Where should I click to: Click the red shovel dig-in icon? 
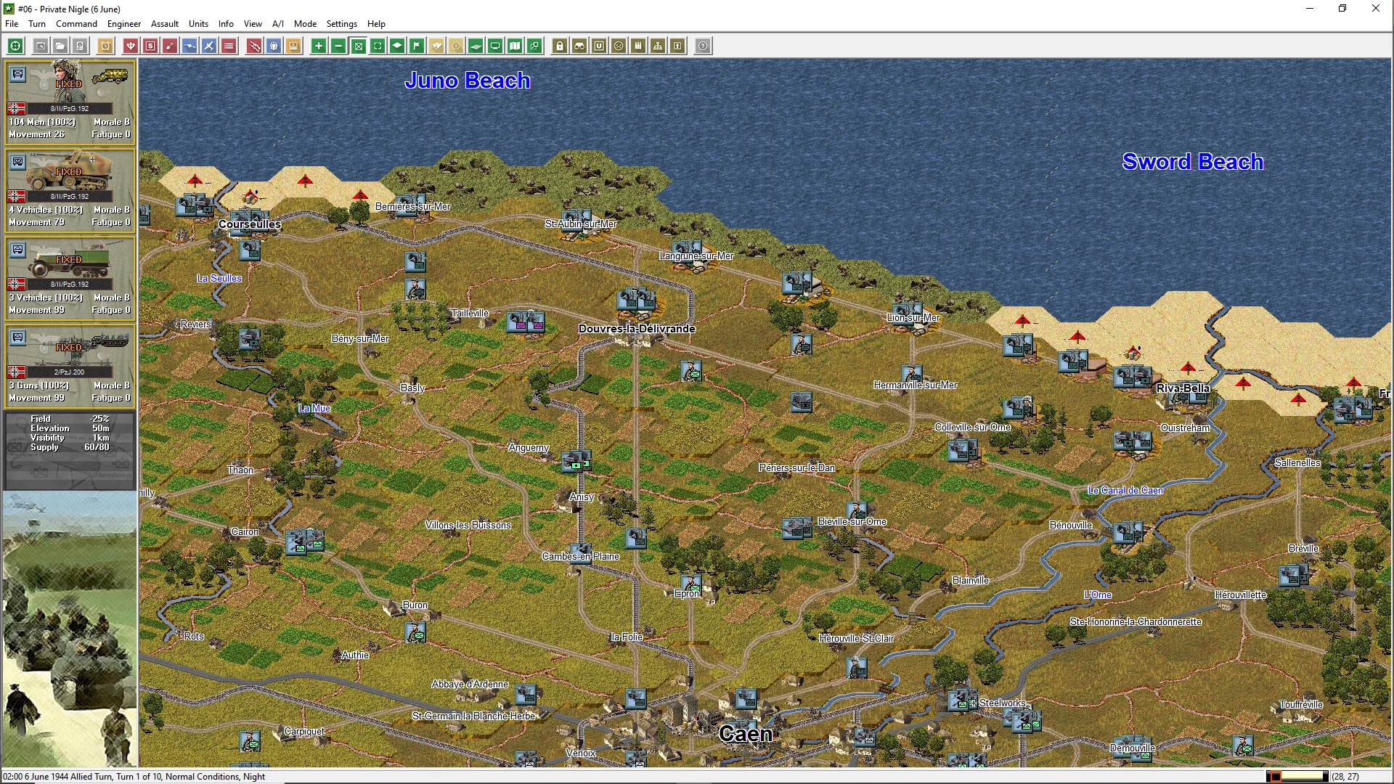[x=170, y=46]
